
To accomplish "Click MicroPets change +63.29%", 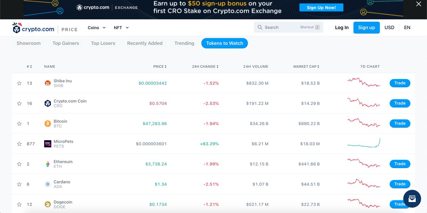I will pyautogui.click(x=210, y=144).
